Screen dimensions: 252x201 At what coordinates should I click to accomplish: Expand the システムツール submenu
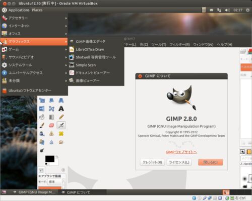(34, 65)
